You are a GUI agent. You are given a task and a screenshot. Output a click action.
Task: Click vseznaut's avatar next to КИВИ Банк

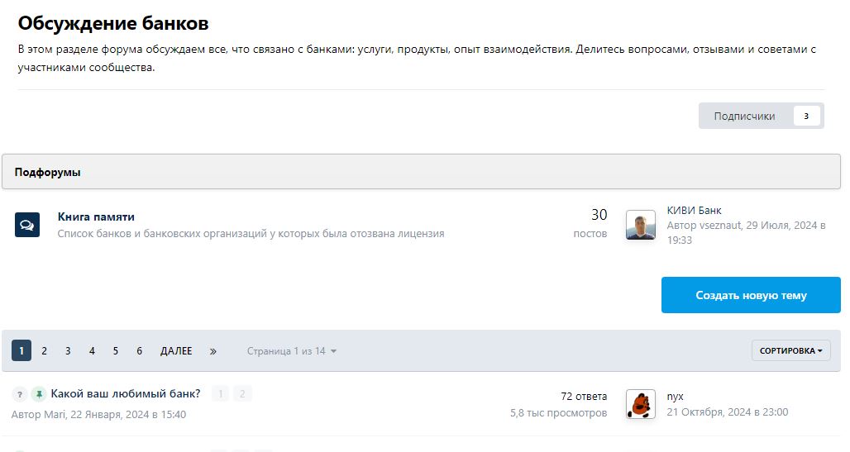(640, 225)
